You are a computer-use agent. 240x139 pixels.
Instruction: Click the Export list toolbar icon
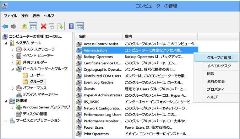pos(60,27)
